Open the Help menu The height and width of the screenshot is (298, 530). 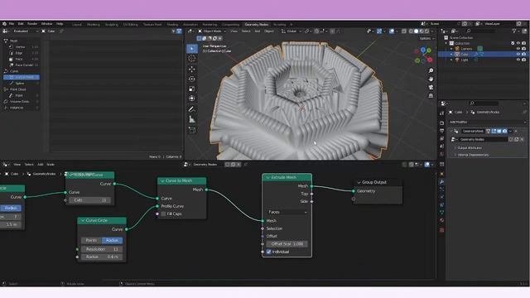(60, 24)
